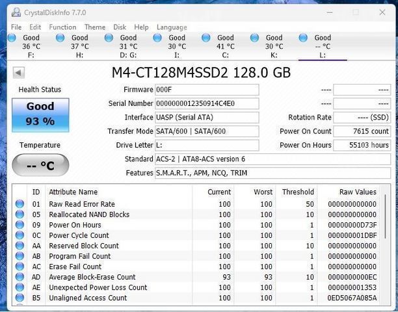Image resolution: width=398 pixels, height=312 pixels.
Task: Click the disk title M4-CT128M4SSD2 128.0 GB
Action: click(201, 73)
